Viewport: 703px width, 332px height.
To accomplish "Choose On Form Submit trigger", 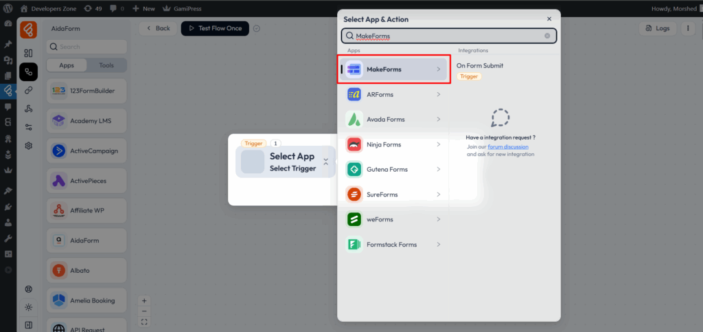I will click(480, 66).
